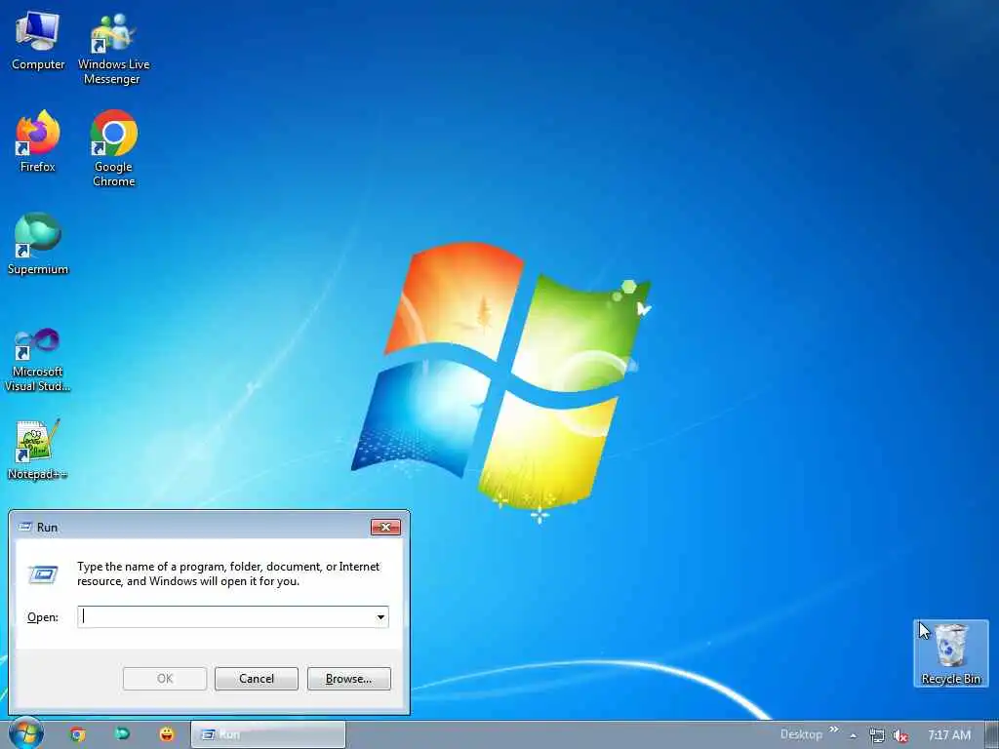
Task: Select the Supermium desktop shortcut
Action: tap(38, 244)
